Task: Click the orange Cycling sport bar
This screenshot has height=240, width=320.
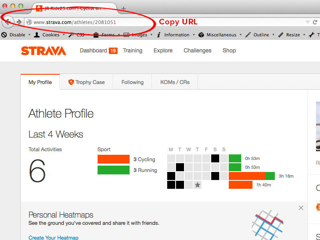Action: click(114, 159)
